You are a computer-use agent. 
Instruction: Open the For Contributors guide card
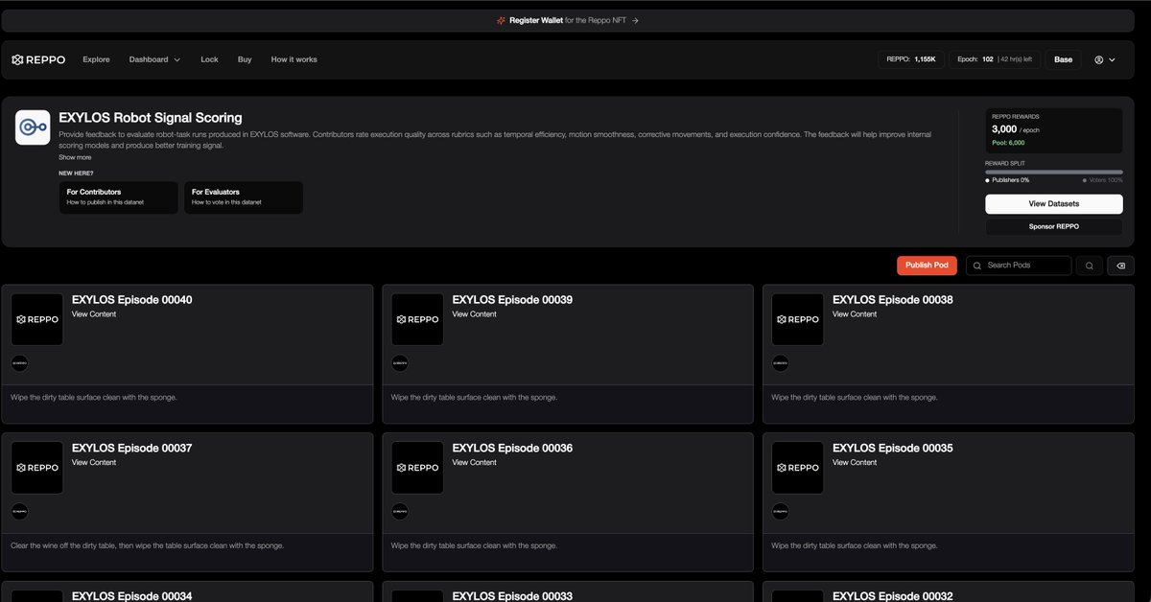(x=119, y=197)
